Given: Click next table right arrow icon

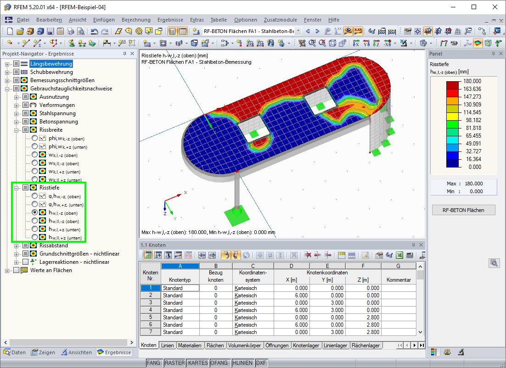Looking at the screenshot, I should click(212, 256).
